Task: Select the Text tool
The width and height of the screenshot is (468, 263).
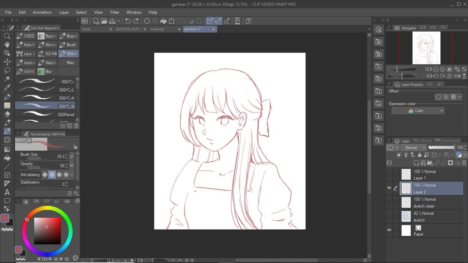Action: click(x=7, y=192)
